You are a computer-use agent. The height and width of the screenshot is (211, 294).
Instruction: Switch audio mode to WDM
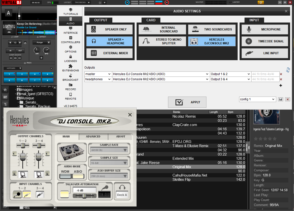(x=65, y=176)
